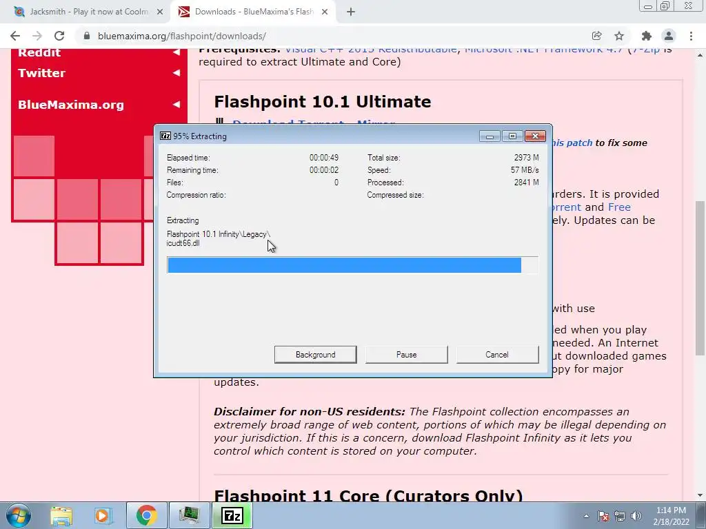Click the 2841 M processed value

pyautogui.click(x=526, y=182)
